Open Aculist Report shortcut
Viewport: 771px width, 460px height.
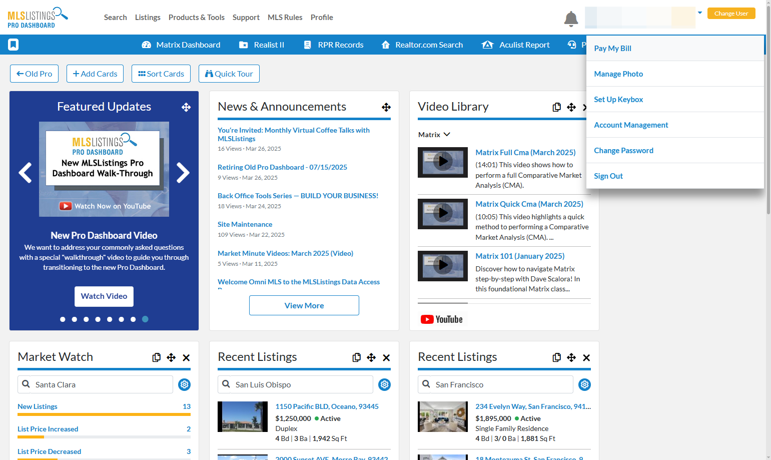(x=515, y=45)
